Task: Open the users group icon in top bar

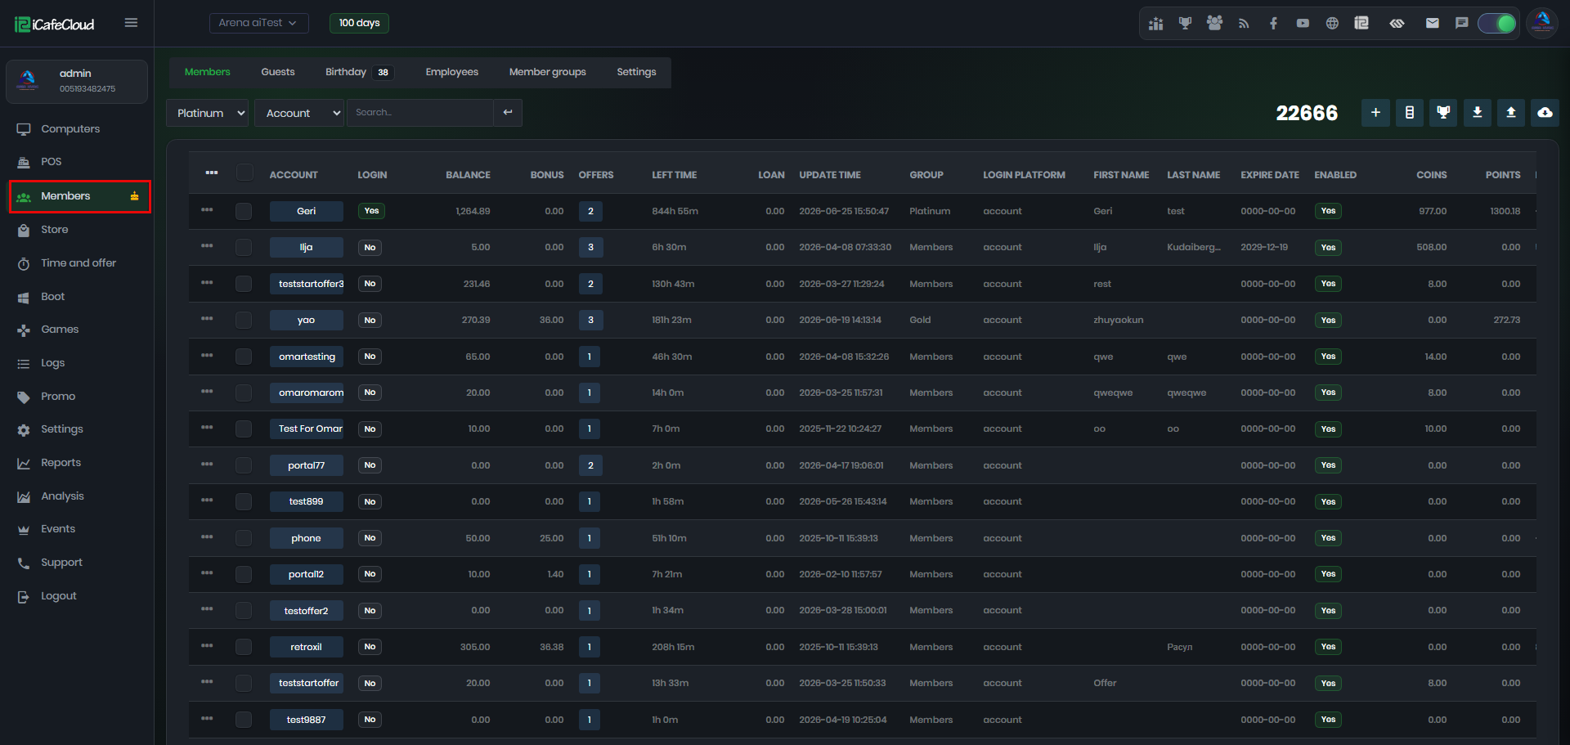Action: tap(1214, 24)
